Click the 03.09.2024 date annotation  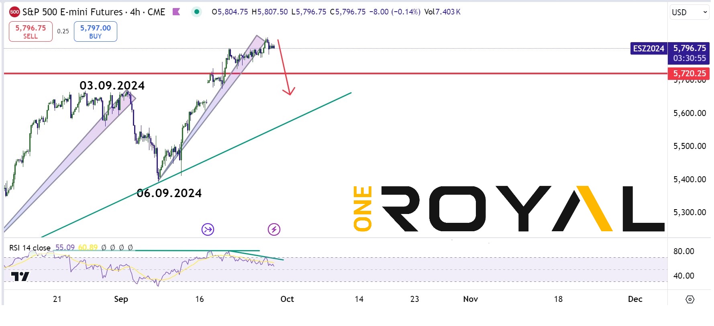tap(112, 86)
